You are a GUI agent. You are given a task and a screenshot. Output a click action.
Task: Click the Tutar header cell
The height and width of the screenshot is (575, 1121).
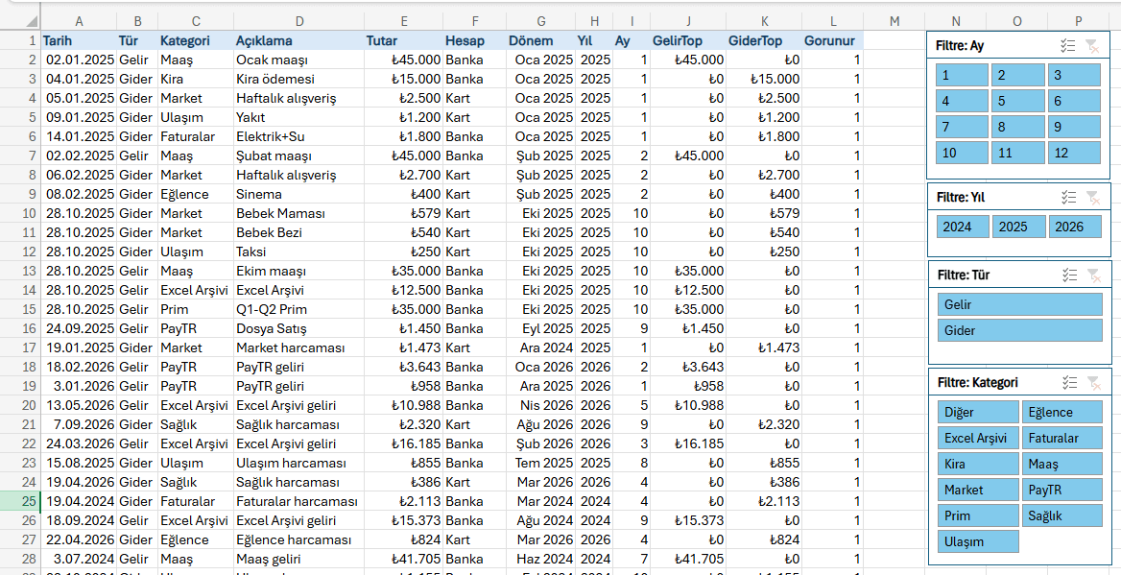click(403, 40)
